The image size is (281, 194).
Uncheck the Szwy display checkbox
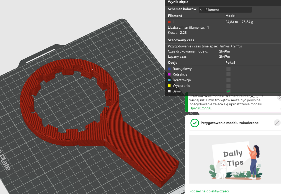tap(228, 91)
